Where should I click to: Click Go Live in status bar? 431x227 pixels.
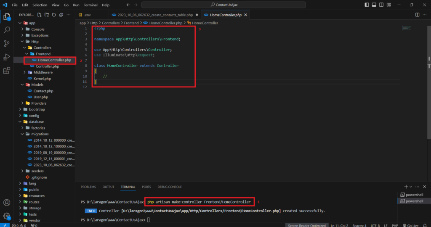[x=410, y=225]
